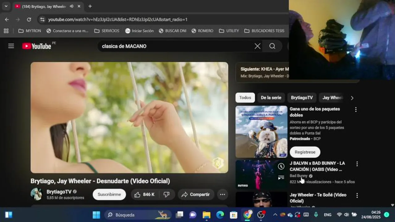
Task: Open Jay Wheeler Te Soñé thumbnail
Action: pos(261,199)
